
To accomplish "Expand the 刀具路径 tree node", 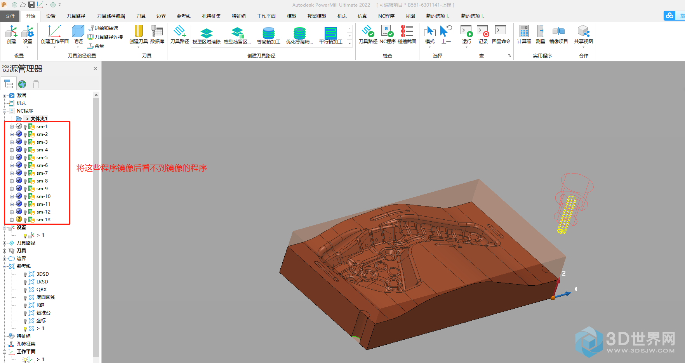I will point(5,243).
